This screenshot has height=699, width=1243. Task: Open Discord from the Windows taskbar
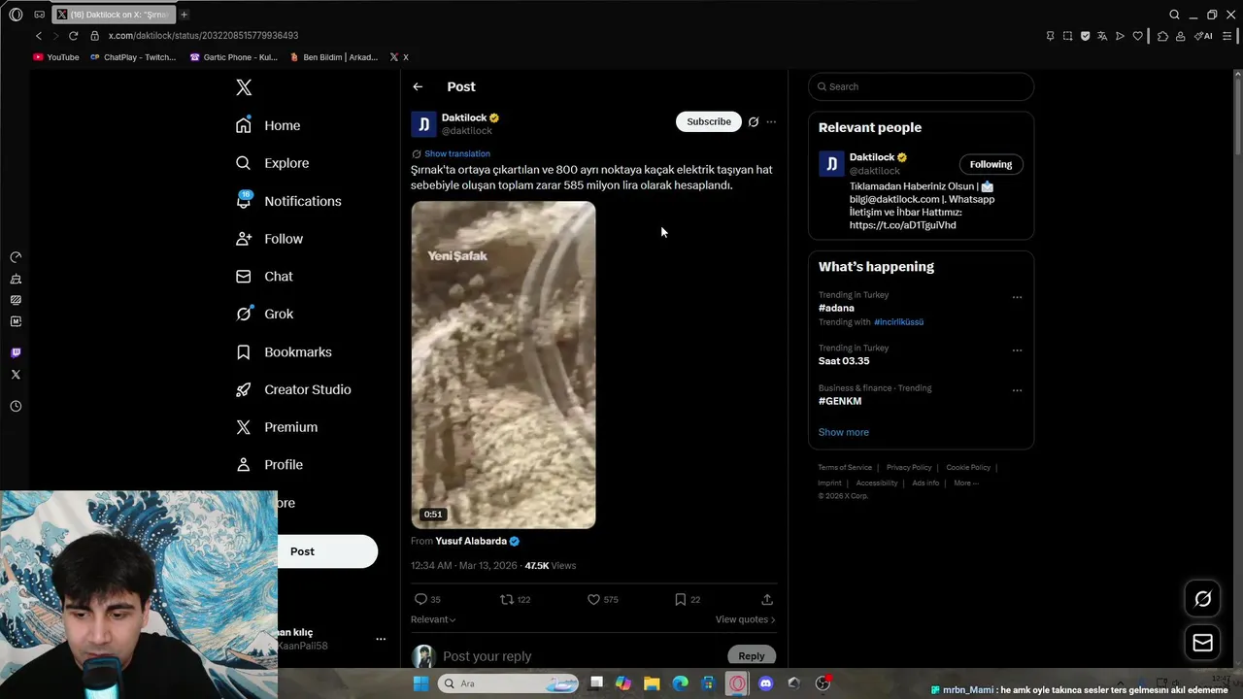(765, 683)
